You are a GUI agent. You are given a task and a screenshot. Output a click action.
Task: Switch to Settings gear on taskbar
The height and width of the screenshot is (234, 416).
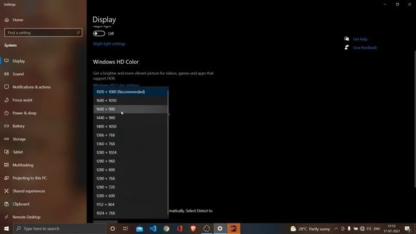pyautogui.click(x=220, y=228)
